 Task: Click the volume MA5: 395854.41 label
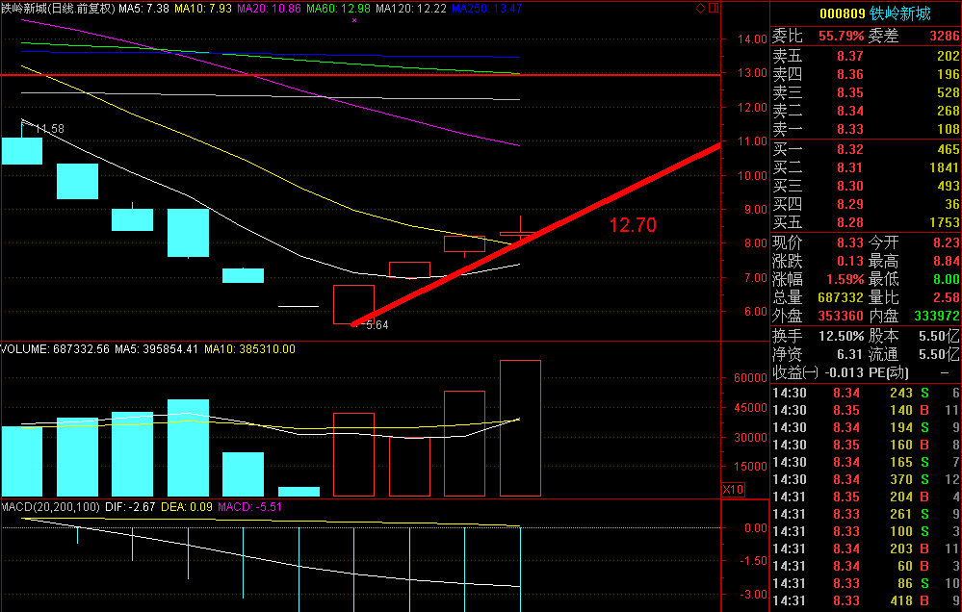click(x=156, y=349)
